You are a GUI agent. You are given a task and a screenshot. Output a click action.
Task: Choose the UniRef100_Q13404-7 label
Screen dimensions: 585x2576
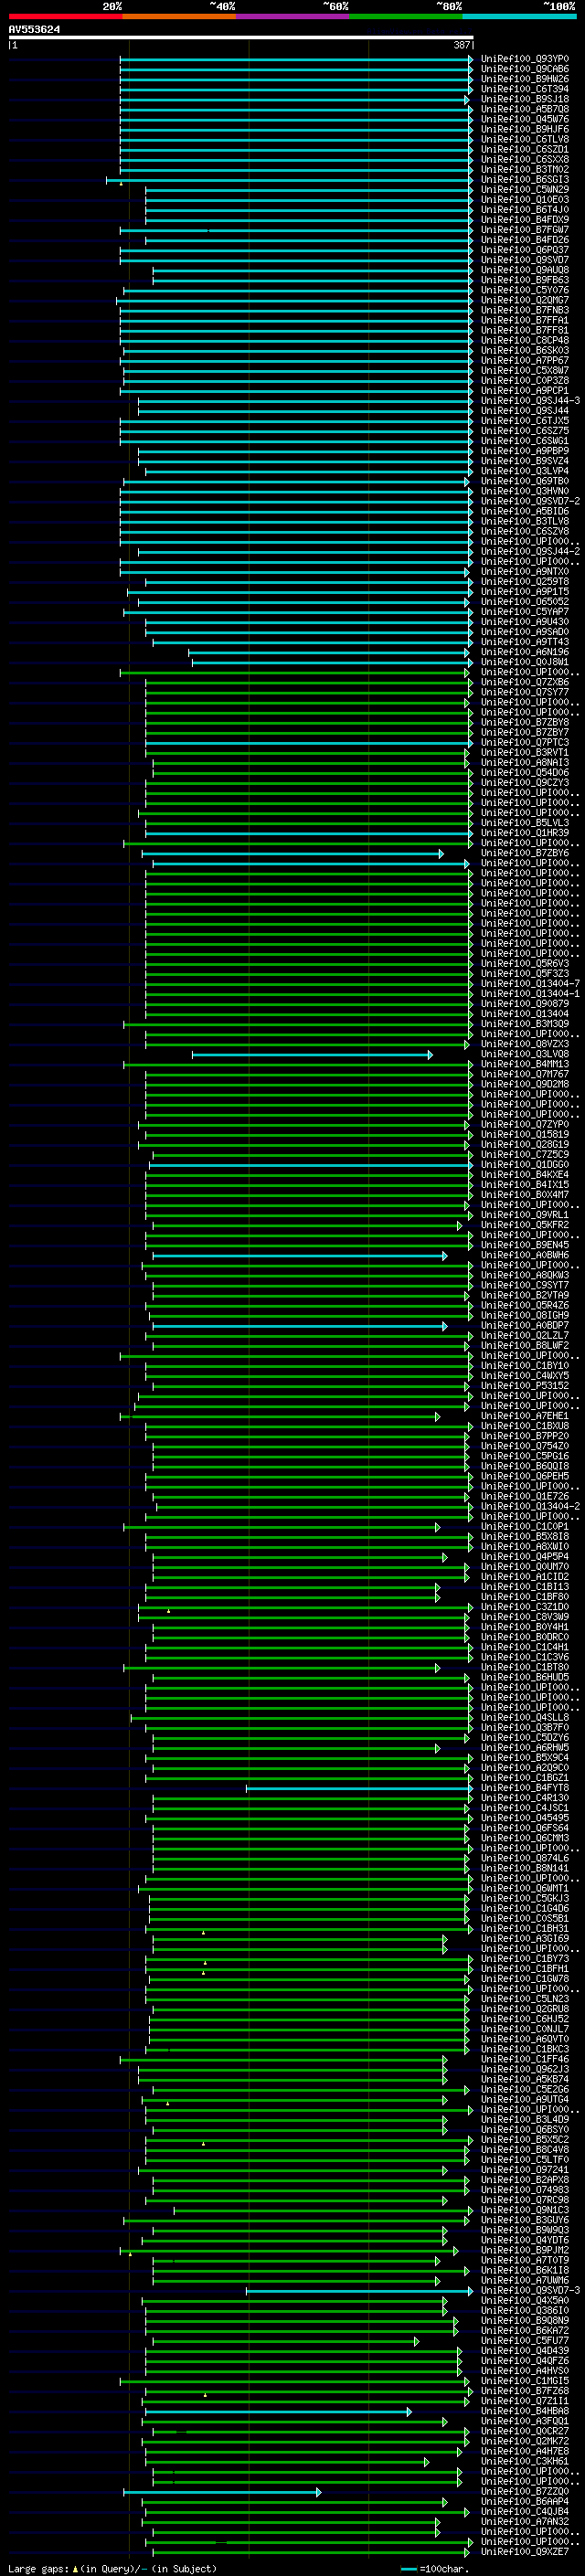(530, 984)
